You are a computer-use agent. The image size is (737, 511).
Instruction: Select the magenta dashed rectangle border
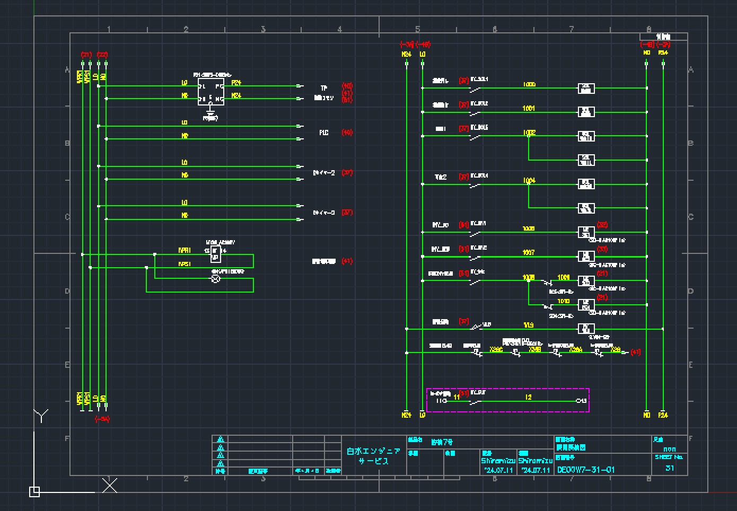[507, 389]
